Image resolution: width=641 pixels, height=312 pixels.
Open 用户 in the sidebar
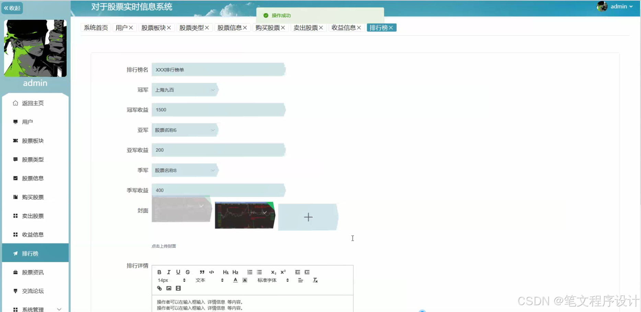point(35,122)
